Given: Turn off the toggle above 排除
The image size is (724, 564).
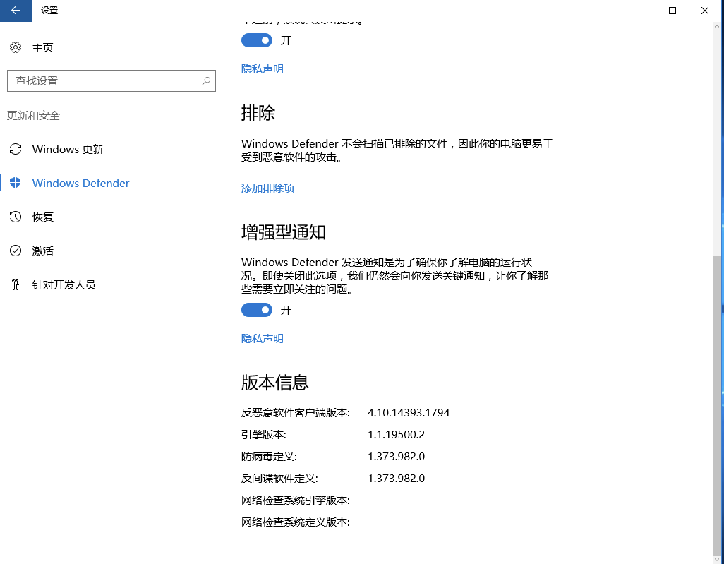Looking at the screenshot, I should pyautogui.click(x=257, y=40).
